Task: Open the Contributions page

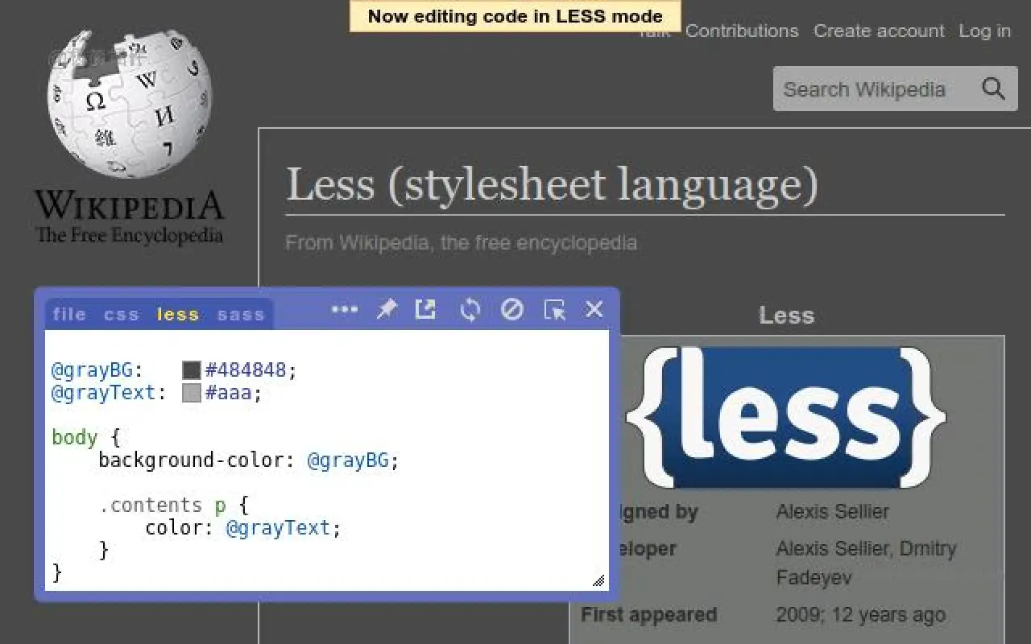Action: pos(742,31)
